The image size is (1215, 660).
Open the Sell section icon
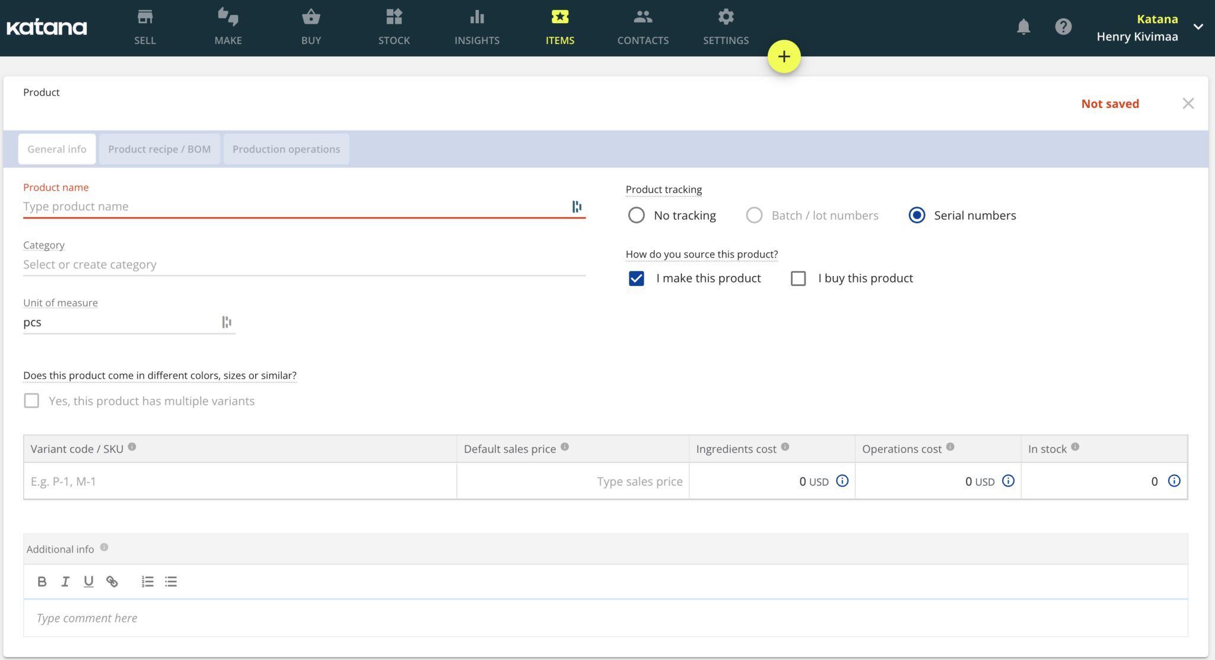click(x=144, y=17)
